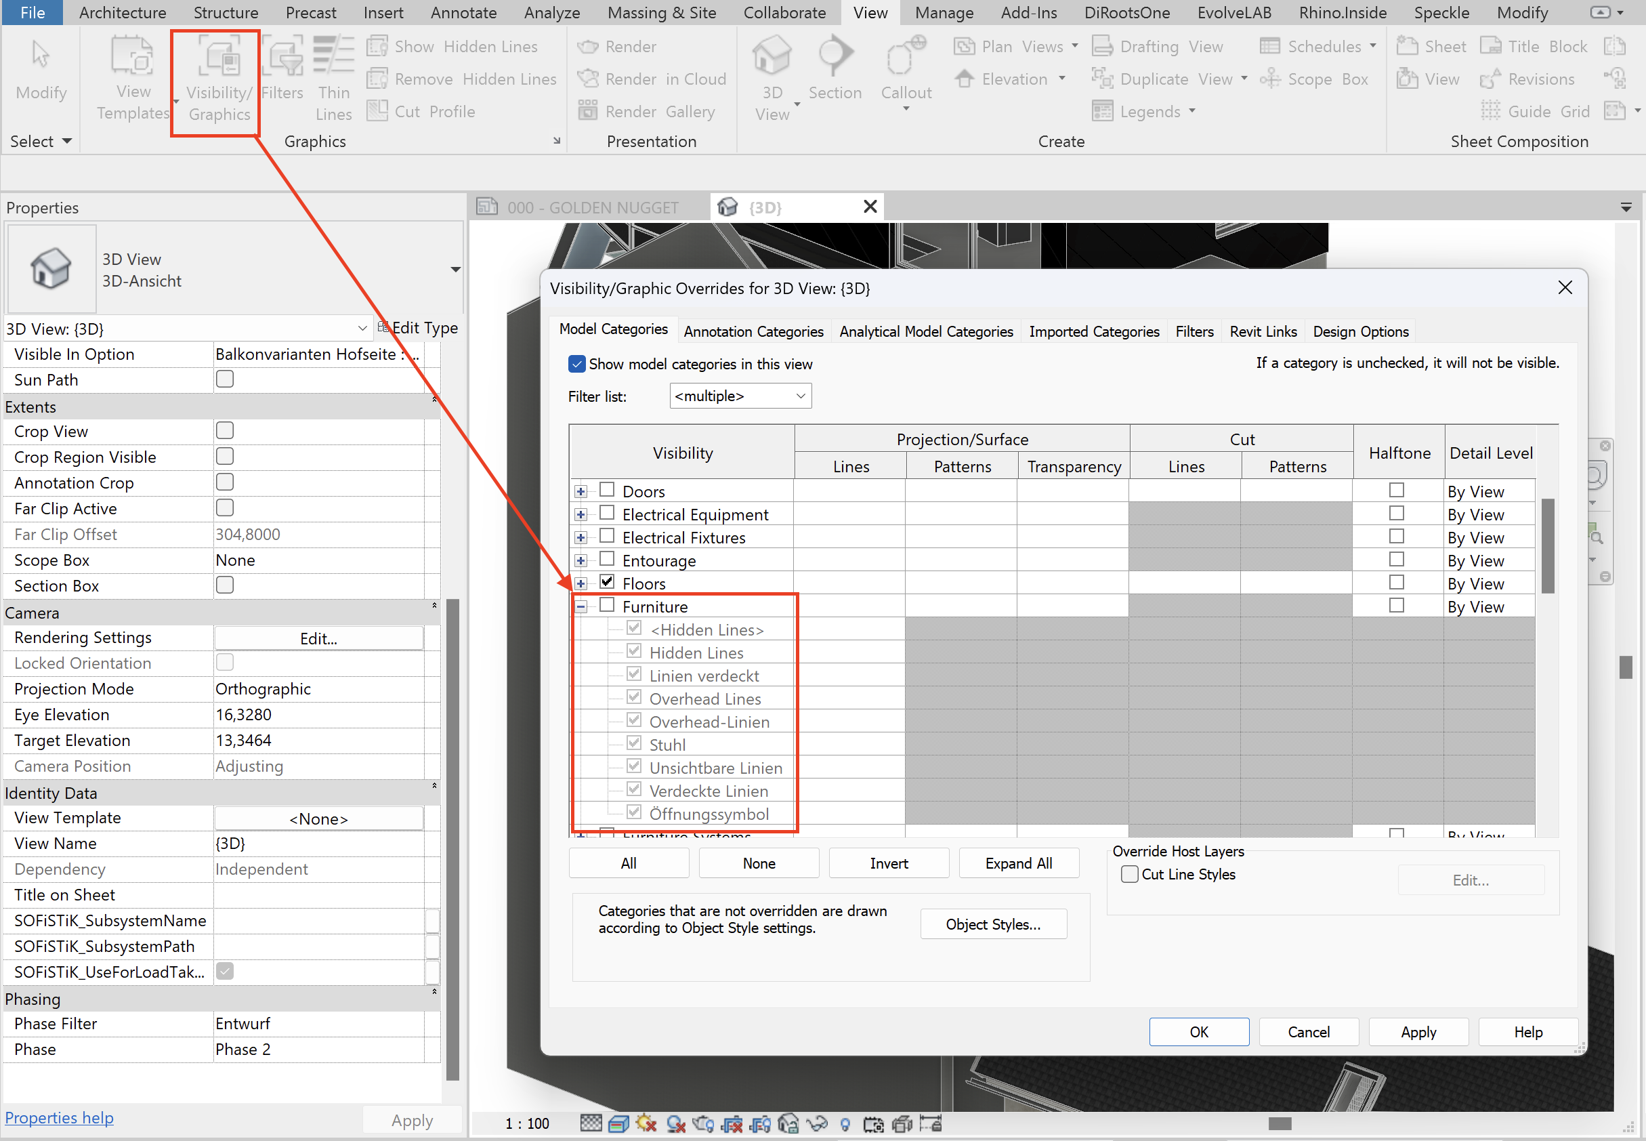Screen dimensions: 1646x1141
Task: Enable the Furniture category checkbox
Action: pyautogui.click(x=607, y=606)
